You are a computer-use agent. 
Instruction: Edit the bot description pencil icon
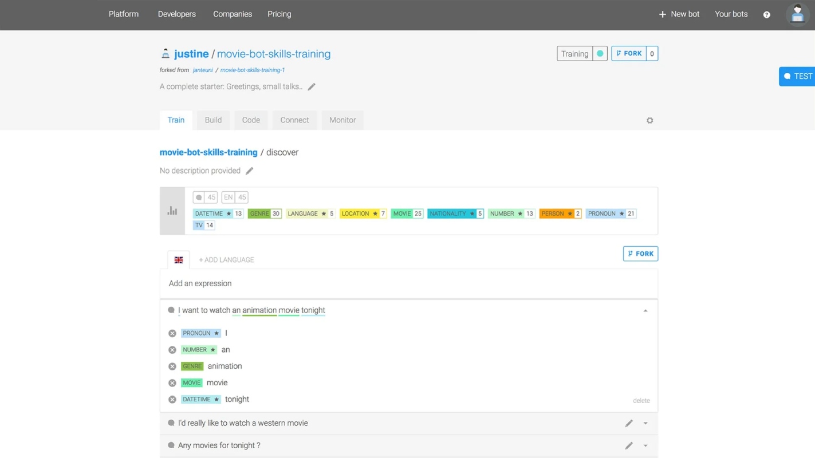tap(312, 86)
